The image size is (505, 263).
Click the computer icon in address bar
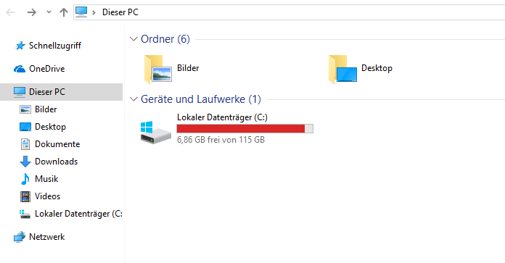(81, 12)
